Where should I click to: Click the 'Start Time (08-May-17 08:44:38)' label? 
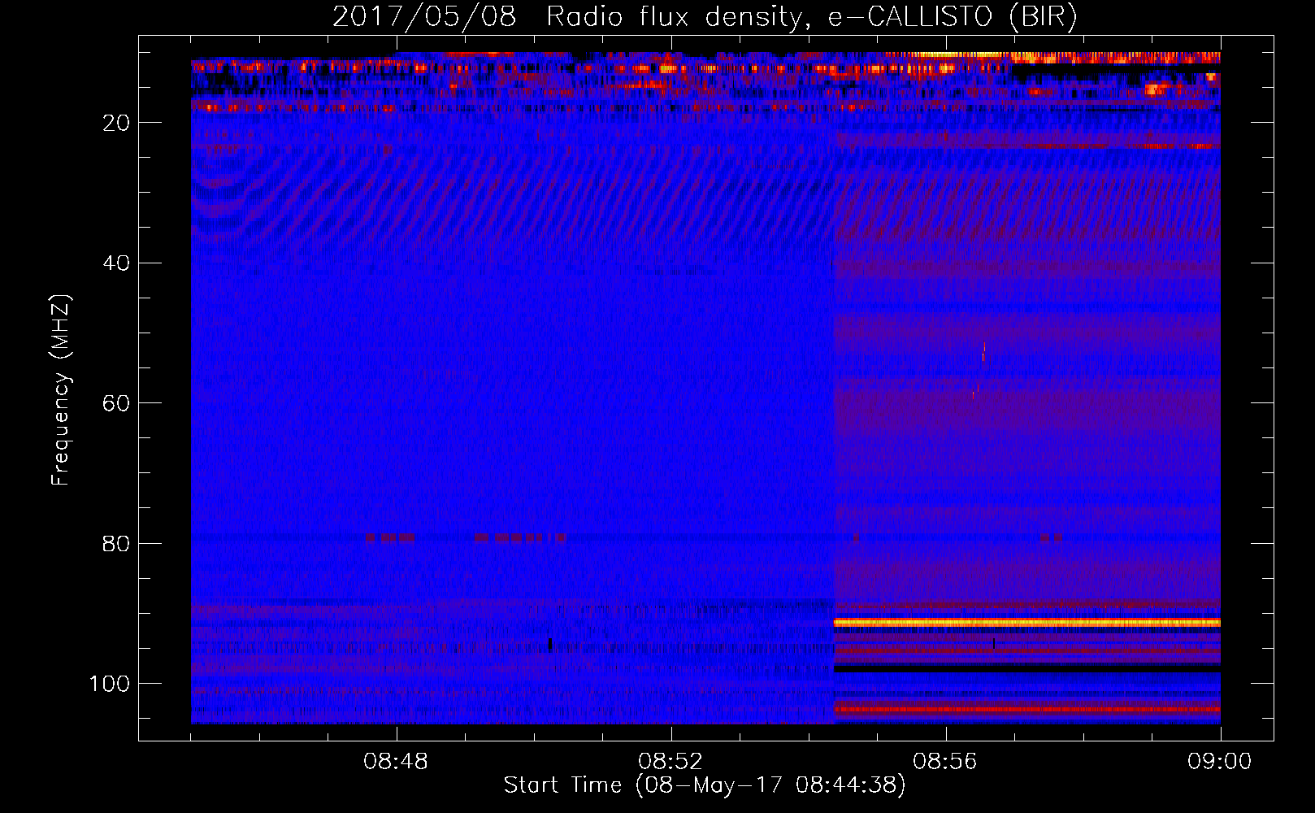[704, 785]
